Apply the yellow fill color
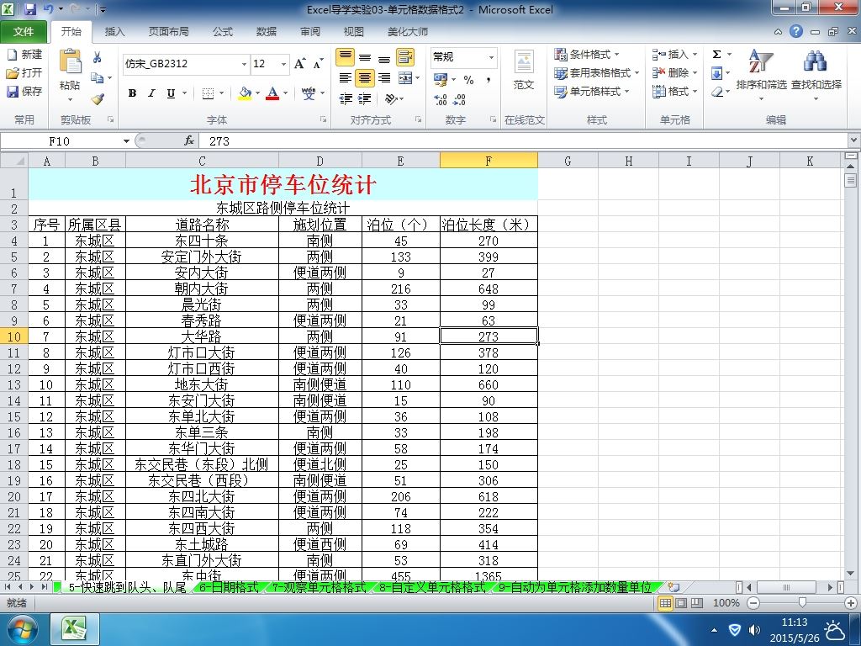The image size is (861, 646). [246, 93]
